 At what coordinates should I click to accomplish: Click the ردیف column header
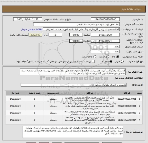click(x=140, y=93)
